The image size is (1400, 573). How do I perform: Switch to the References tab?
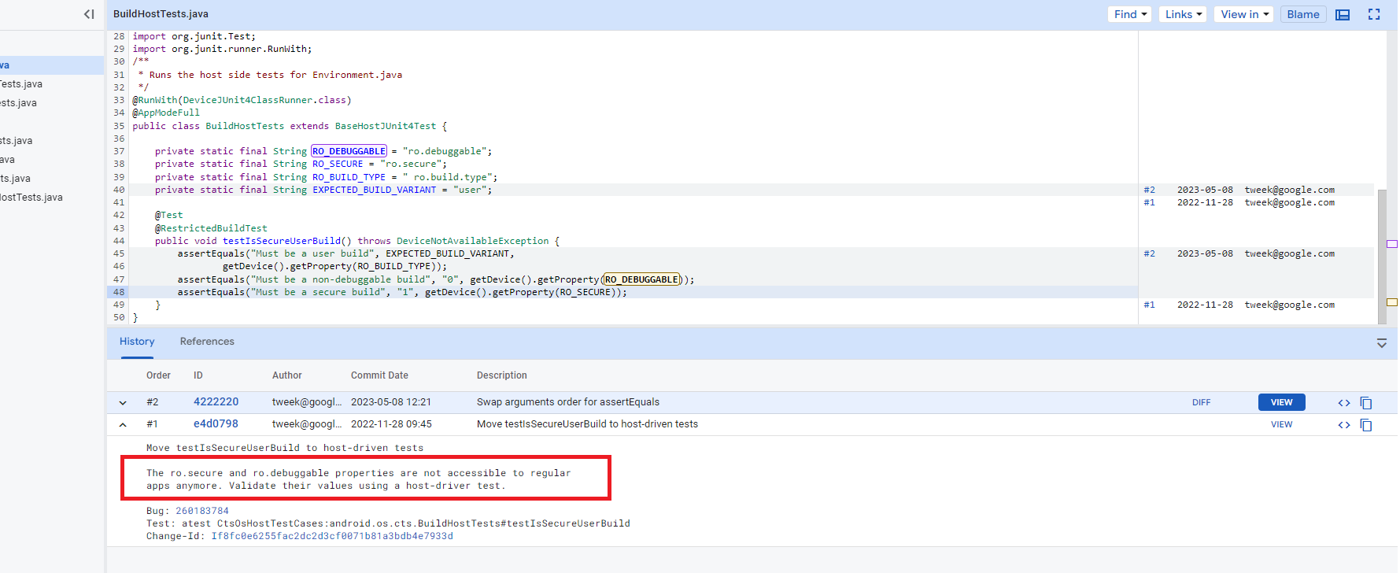[x=207, y=342]
